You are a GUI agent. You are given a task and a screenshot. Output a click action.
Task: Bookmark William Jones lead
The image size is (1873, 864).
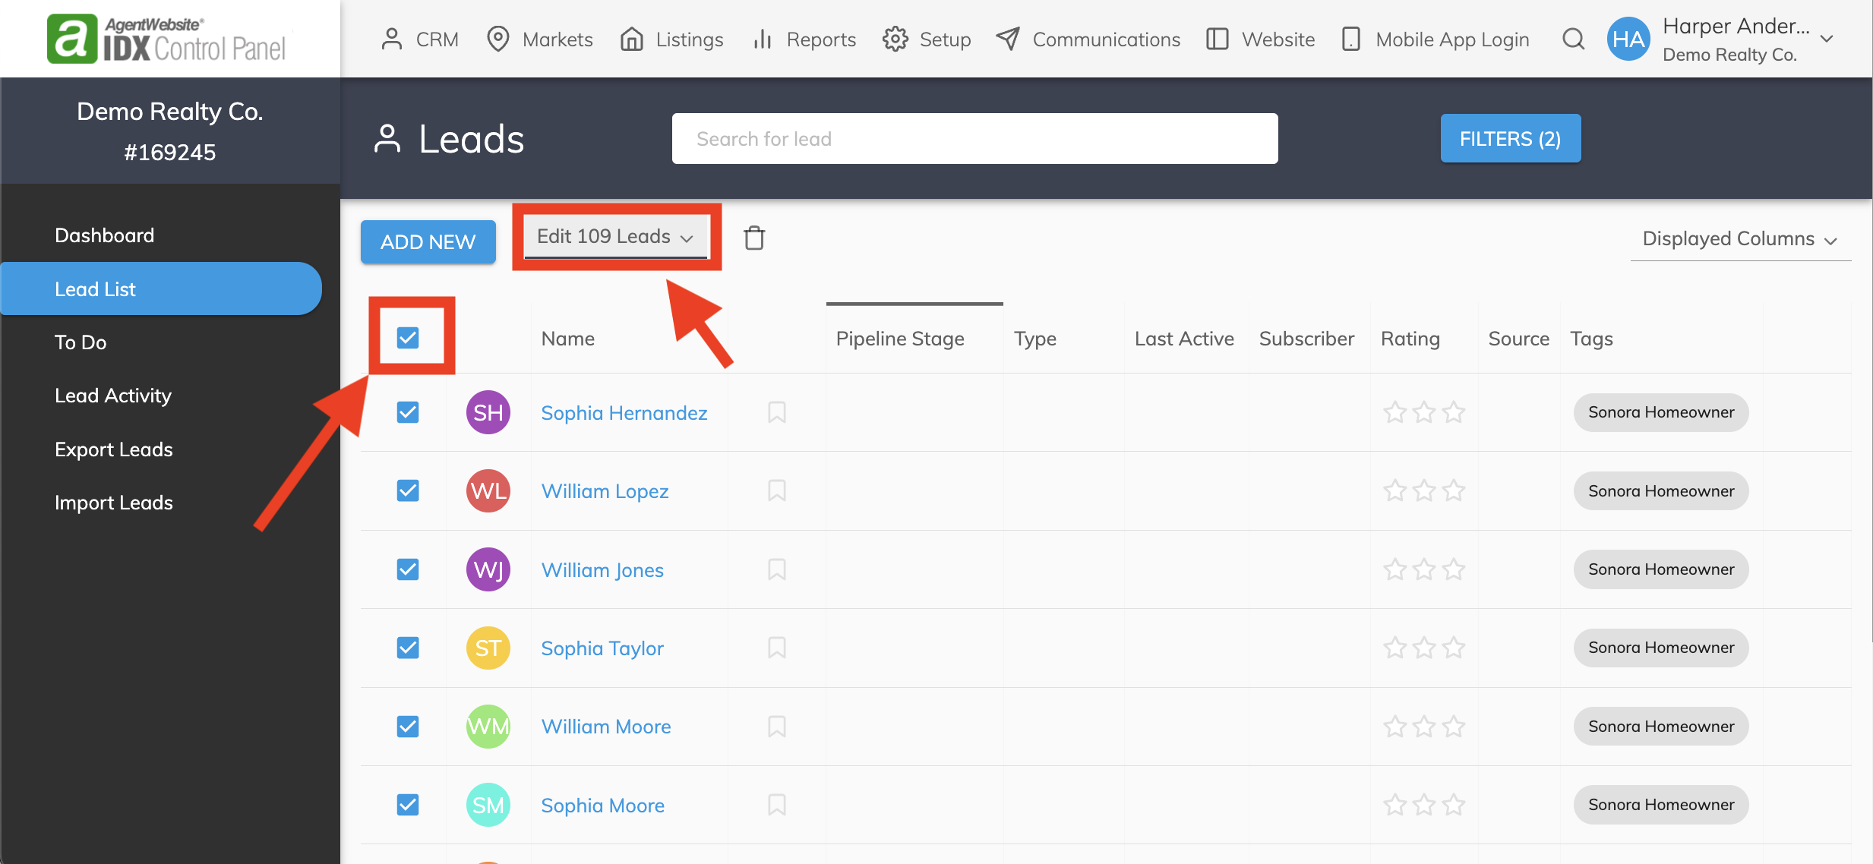pos(776,569)
